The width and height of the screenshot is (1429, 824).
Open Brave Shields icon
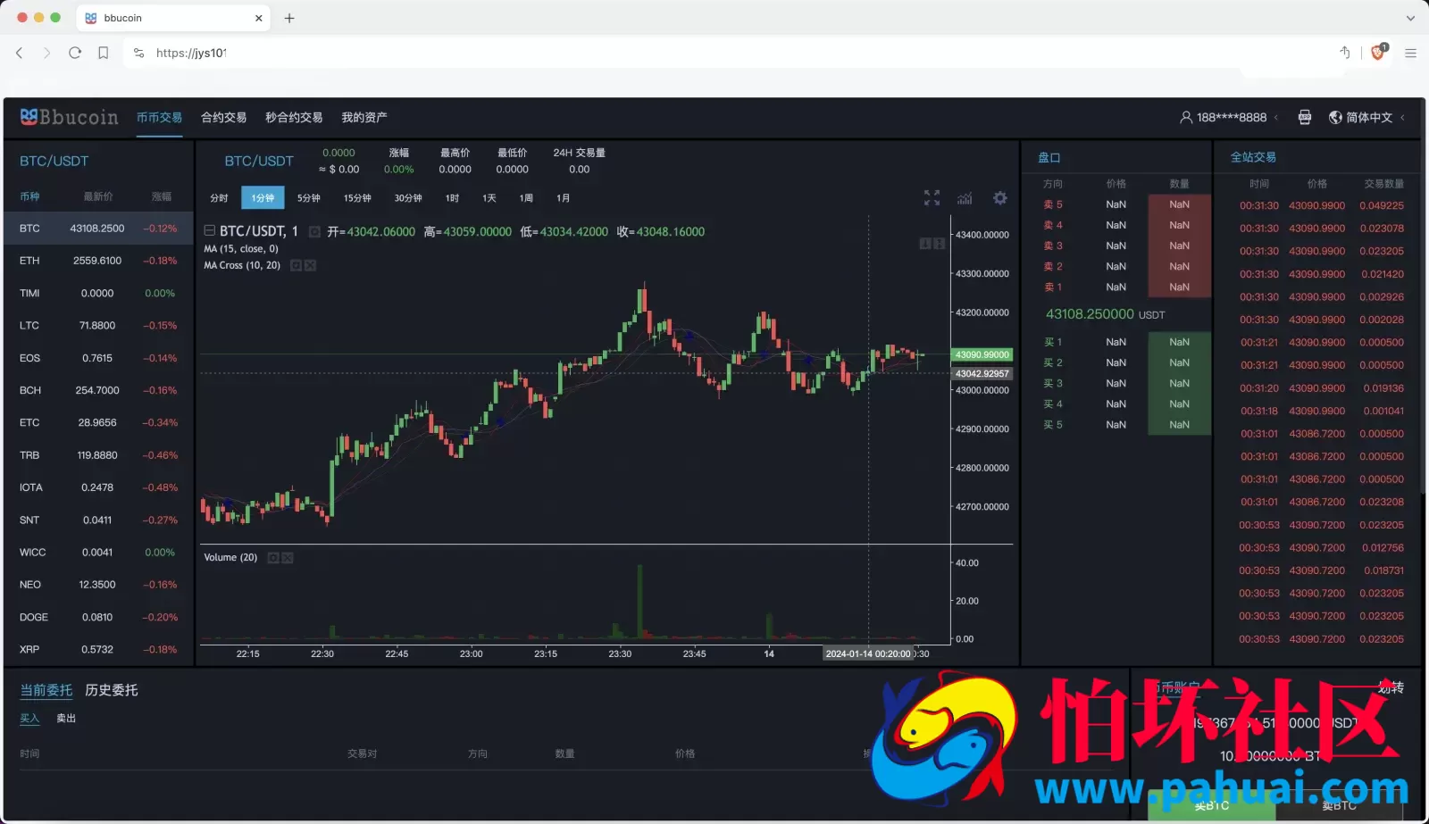(1378, 53)
